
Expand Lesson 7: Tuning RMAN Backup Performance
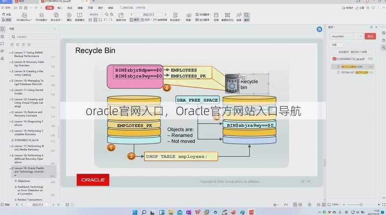(10, 53)
